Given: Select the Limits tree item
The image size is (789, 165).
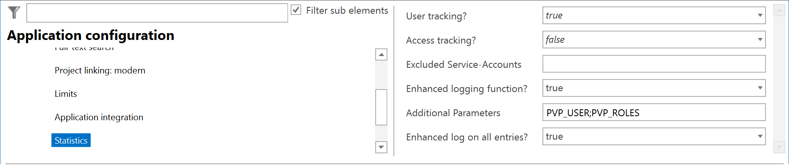Looking at the screenshot, I should pos(66,94).
